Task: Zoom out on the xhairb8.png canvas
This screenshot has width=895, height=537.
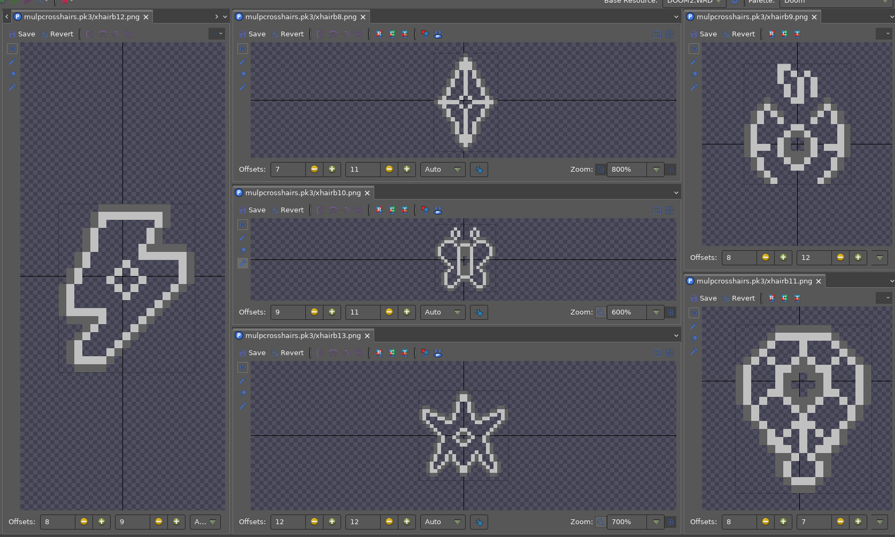Action: click(x=601, y=170)
